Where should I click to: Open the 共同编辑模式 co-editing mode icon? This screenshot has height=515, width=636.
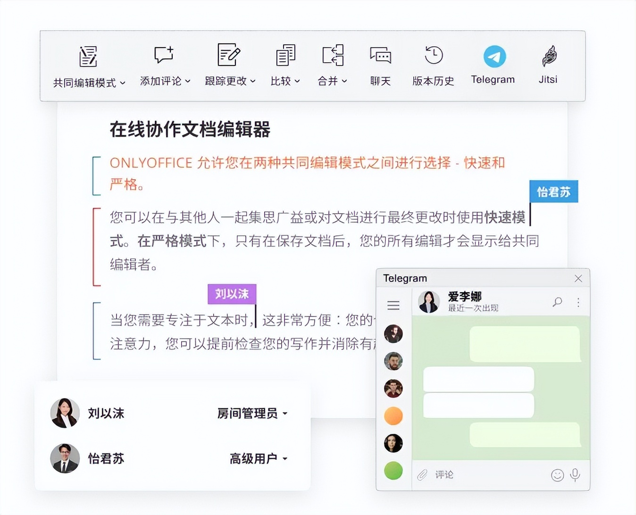point(88,57)
